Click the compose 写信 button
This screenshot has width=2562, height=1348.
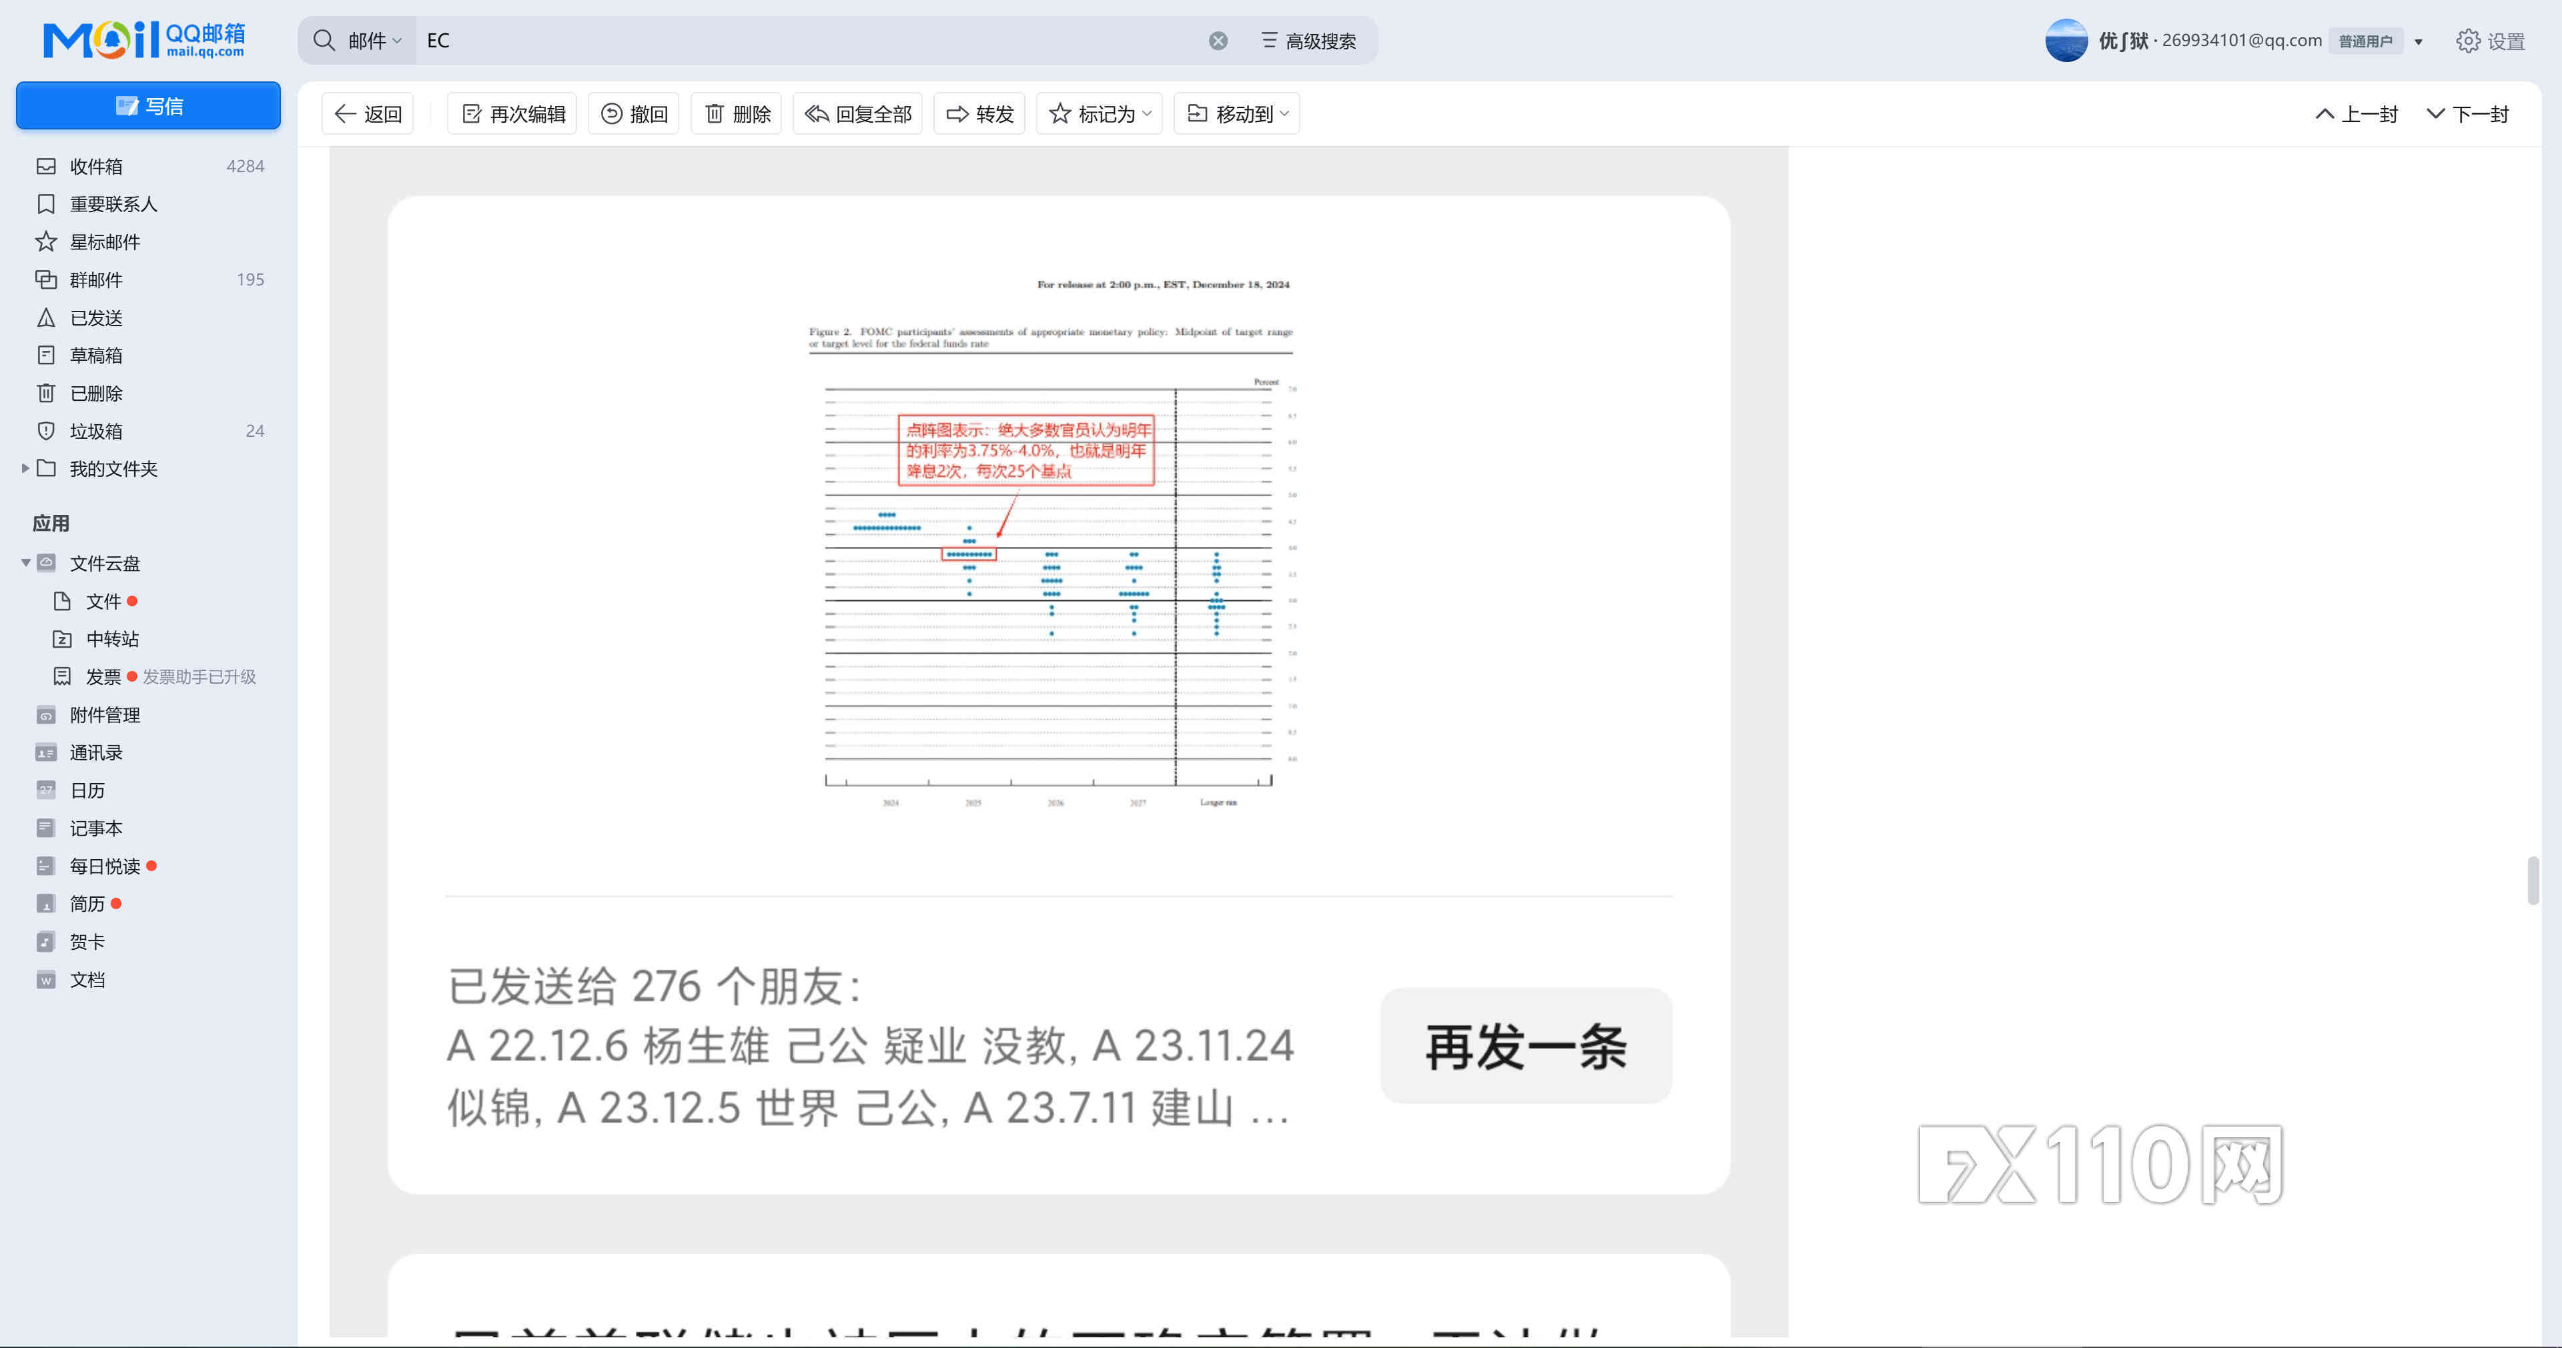click(148, 105)
